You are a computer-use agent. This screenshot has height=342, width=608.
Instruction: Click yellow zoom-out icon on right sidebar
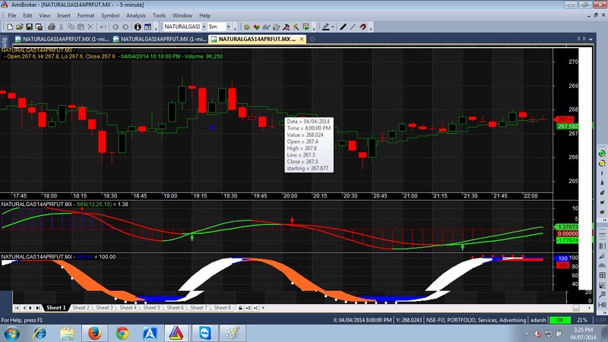tap(602, 163)
